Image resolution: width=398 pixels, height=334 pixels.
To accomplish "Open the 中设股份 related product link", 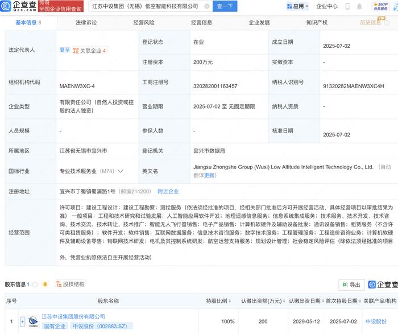I will click(x=376, y=321).
